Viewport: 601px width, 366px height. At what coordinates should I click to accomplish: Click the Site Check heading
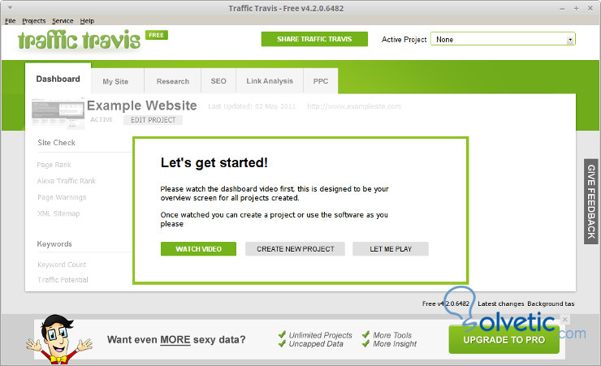(x=56, y=142)
